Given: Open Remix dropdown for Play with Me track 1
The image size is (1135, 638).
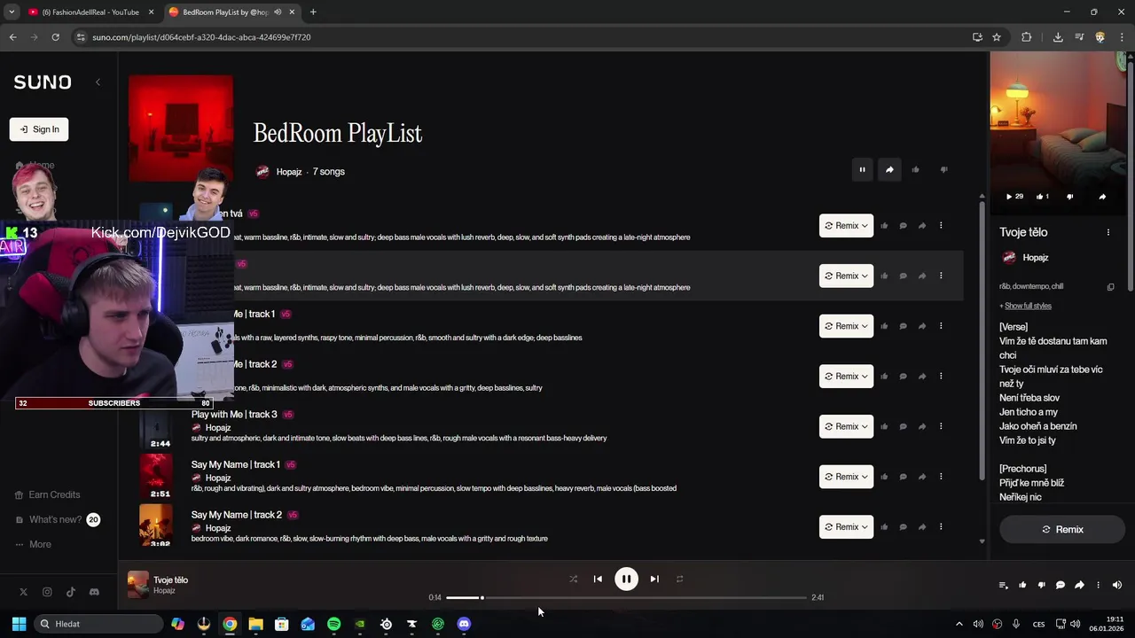Looking at the screenshot, I should pyautogui.click(x=846, y=326).
